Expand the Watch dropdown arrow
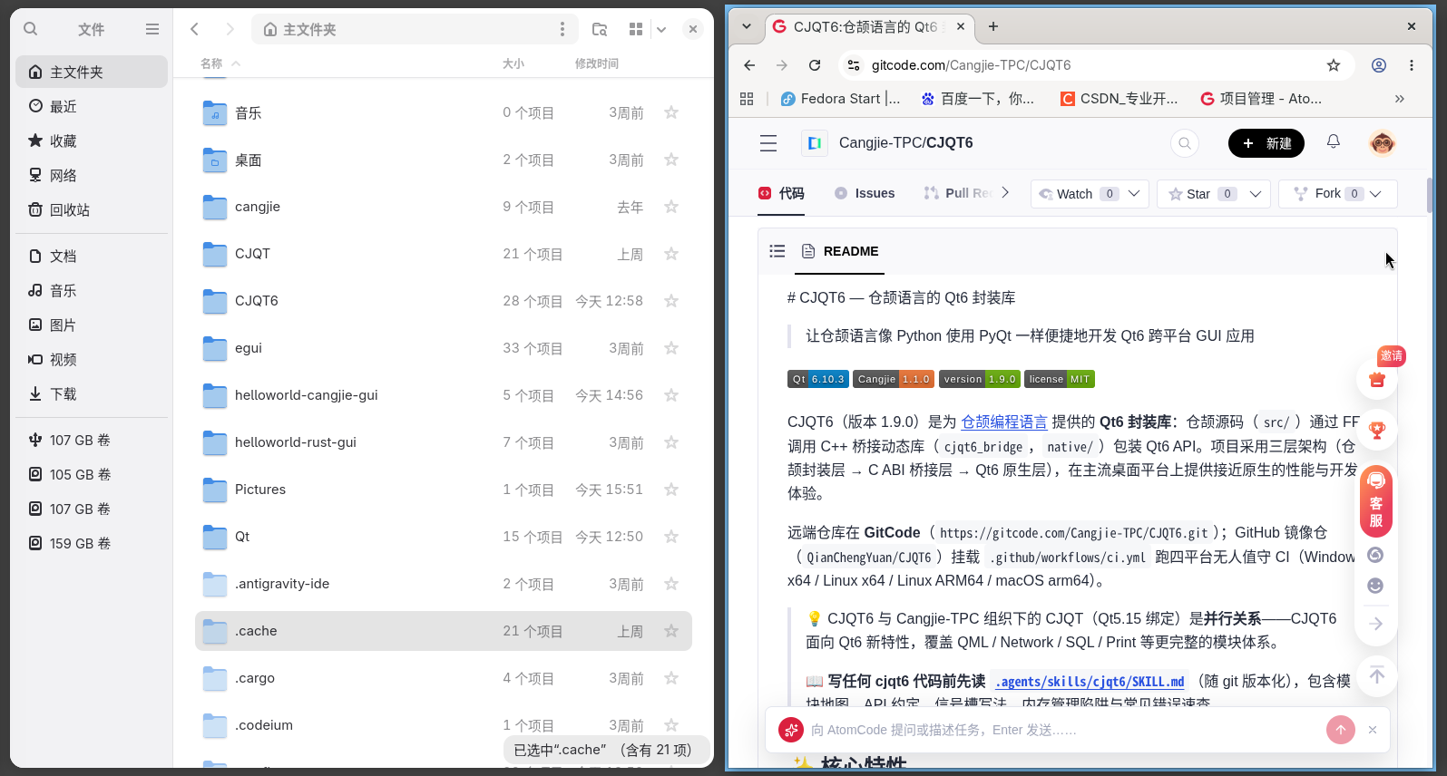This screenshot has height=776, width=1447. (1134, 193)
